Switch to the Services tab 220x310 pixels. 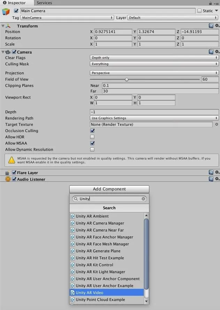coord(44,3)
